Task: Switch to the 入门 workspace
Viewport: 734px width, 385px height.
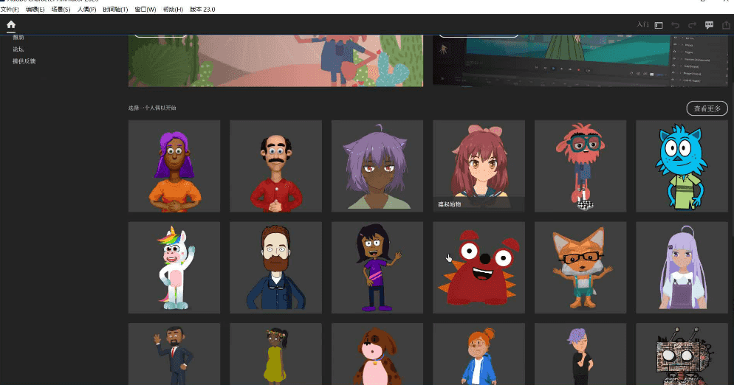Action: tap(642, 25)
